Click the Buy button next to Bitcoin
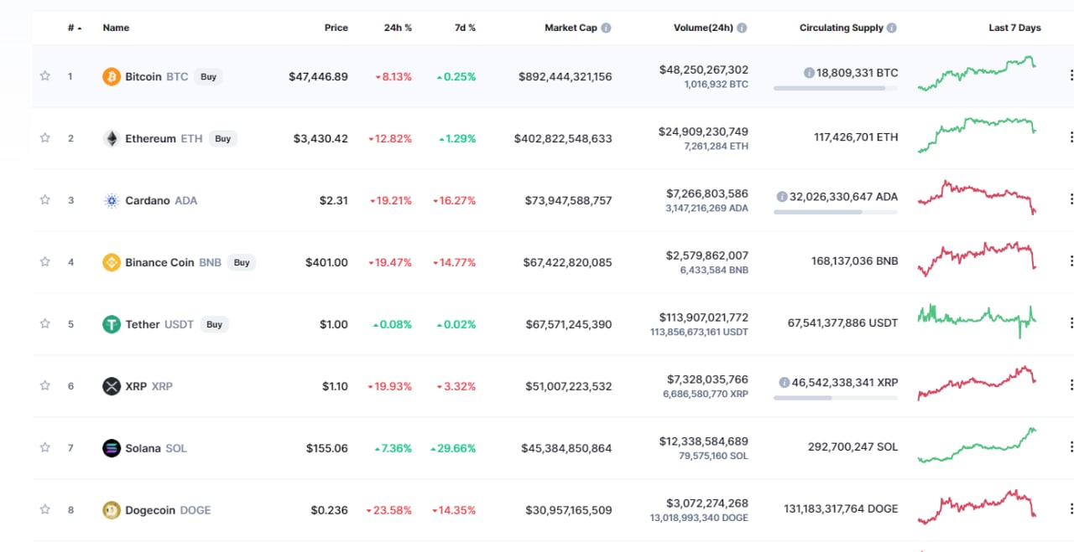Screen dimensions: 1074x552 click(208, 76)
